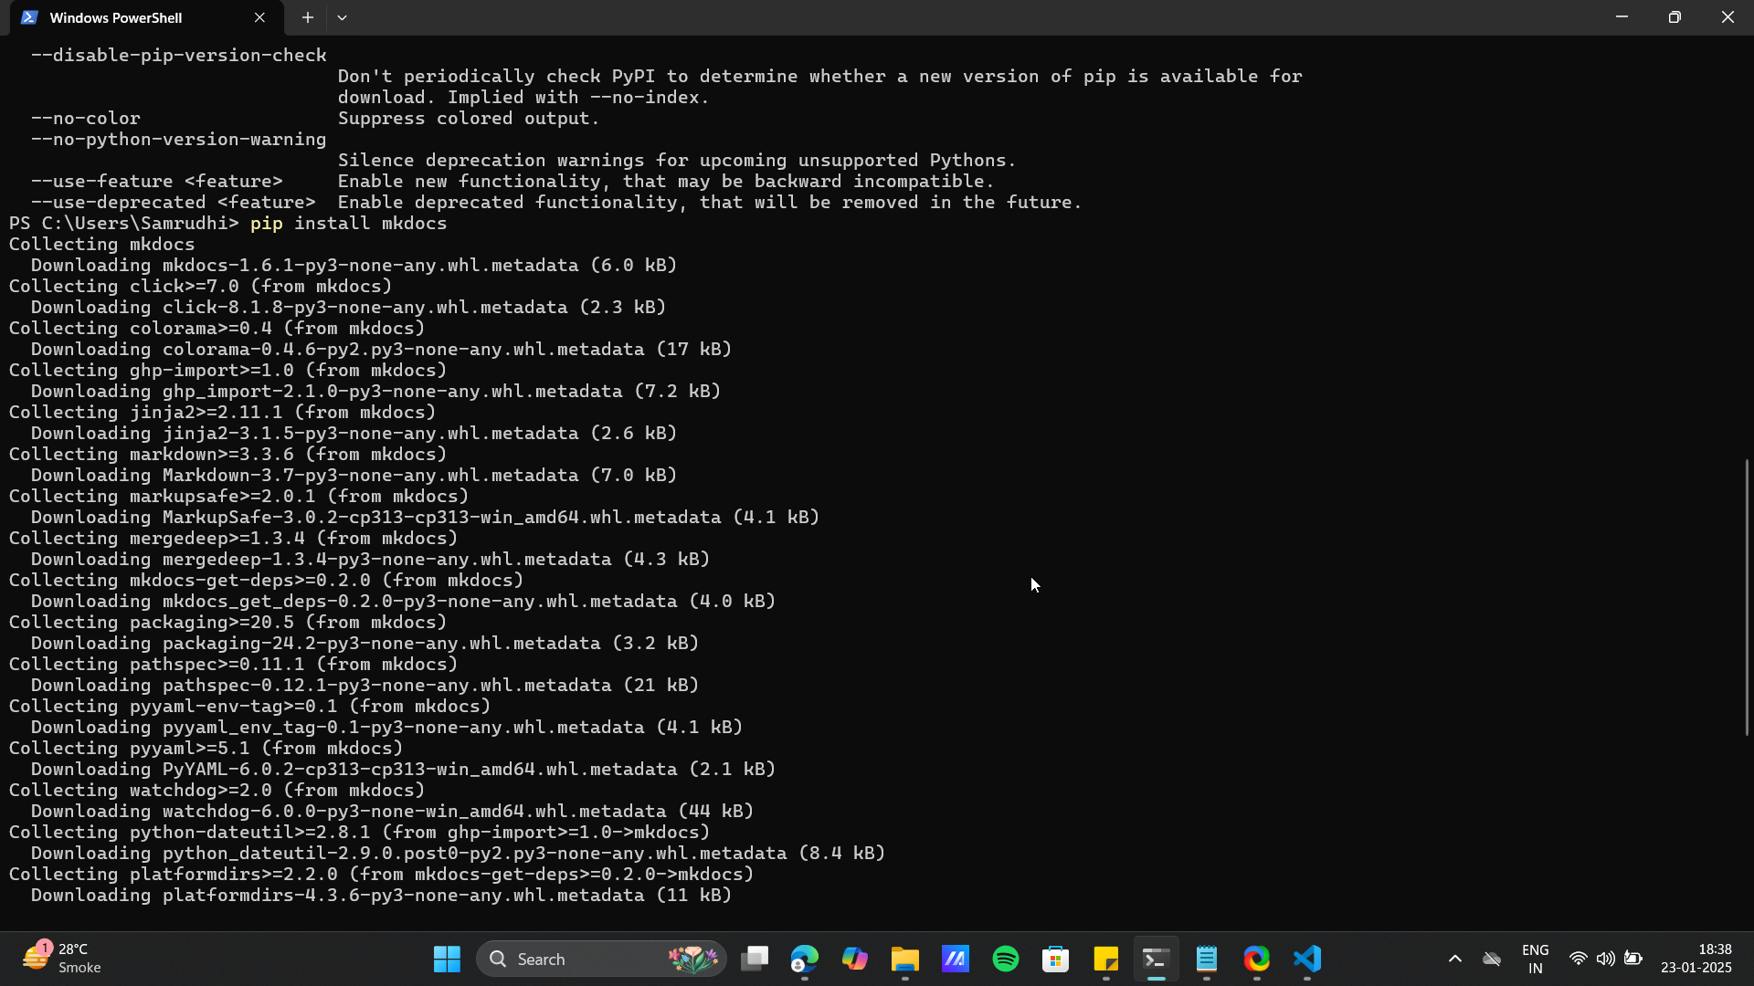
Task: Click 'Downloading platformdirs-4.3.6' line
Action: coord(382,896)
